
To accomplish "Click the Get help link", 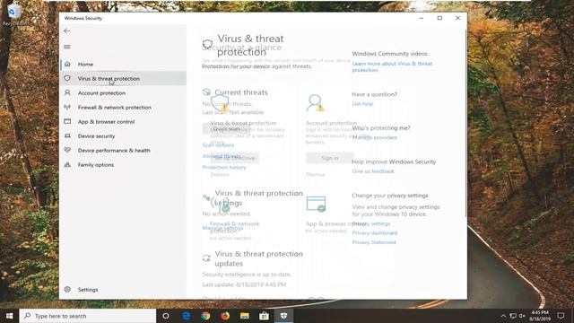I will (x=362, y=104).
